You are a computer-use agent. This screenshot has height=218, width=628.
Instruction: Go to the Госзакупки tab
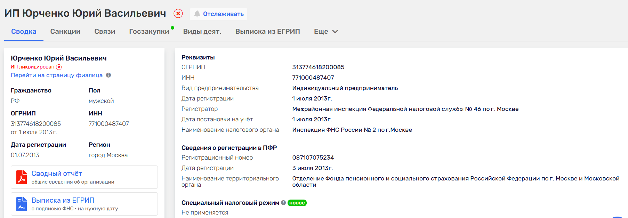coord(149,31)
